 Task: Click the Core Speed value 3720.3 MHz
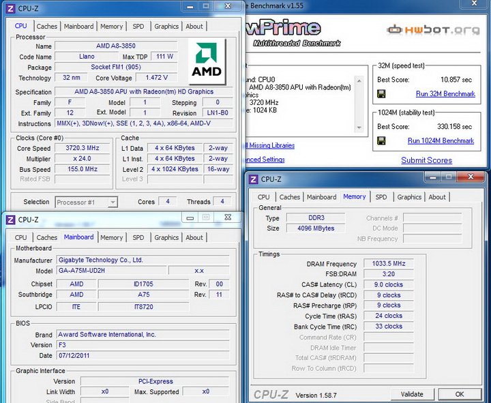click(x=83, y=148)
